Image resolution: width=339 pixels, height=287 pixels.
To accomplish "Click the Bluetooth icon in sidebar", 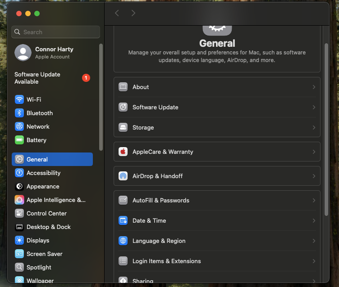I will 19,113.
